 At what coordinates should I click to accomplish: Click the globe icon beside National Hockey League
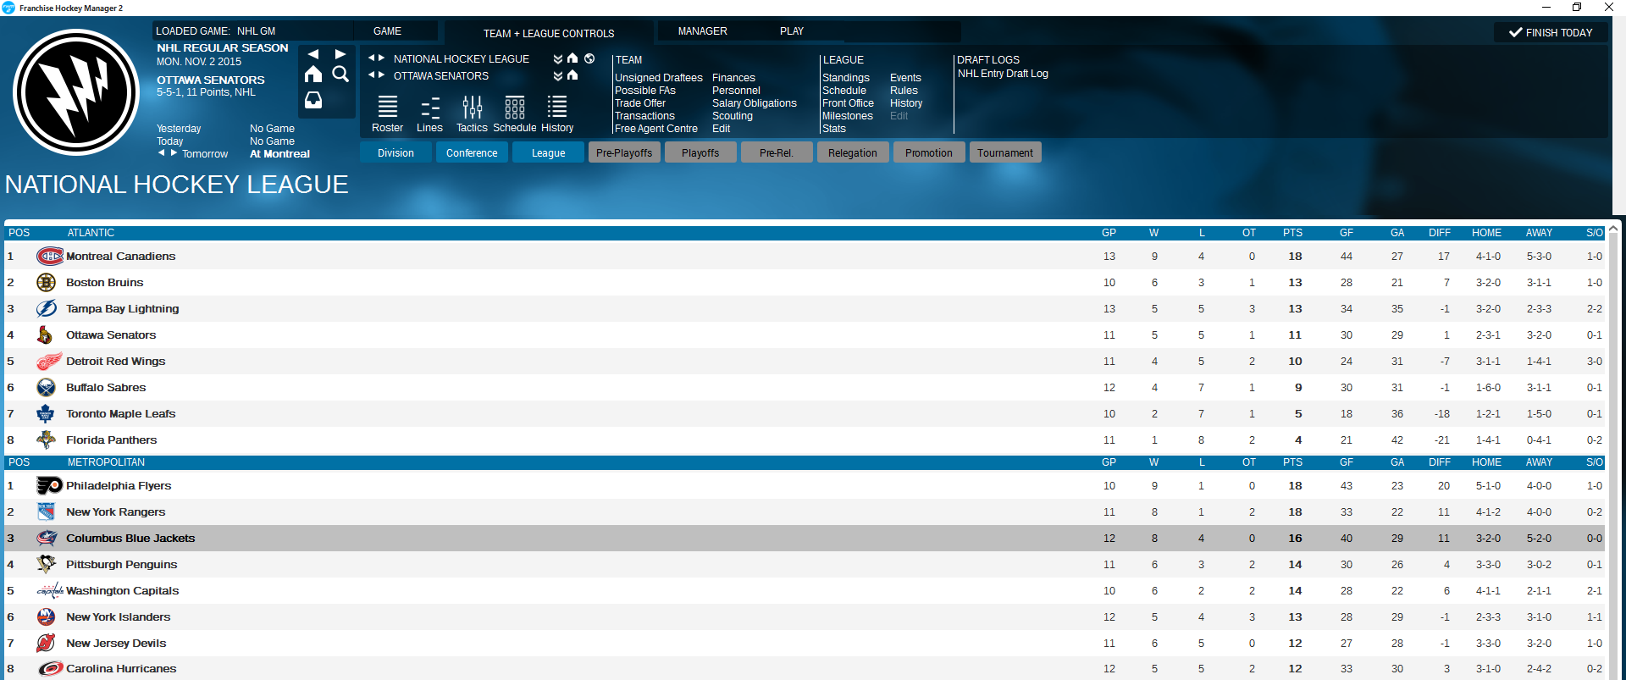click(x=589, y=58)
